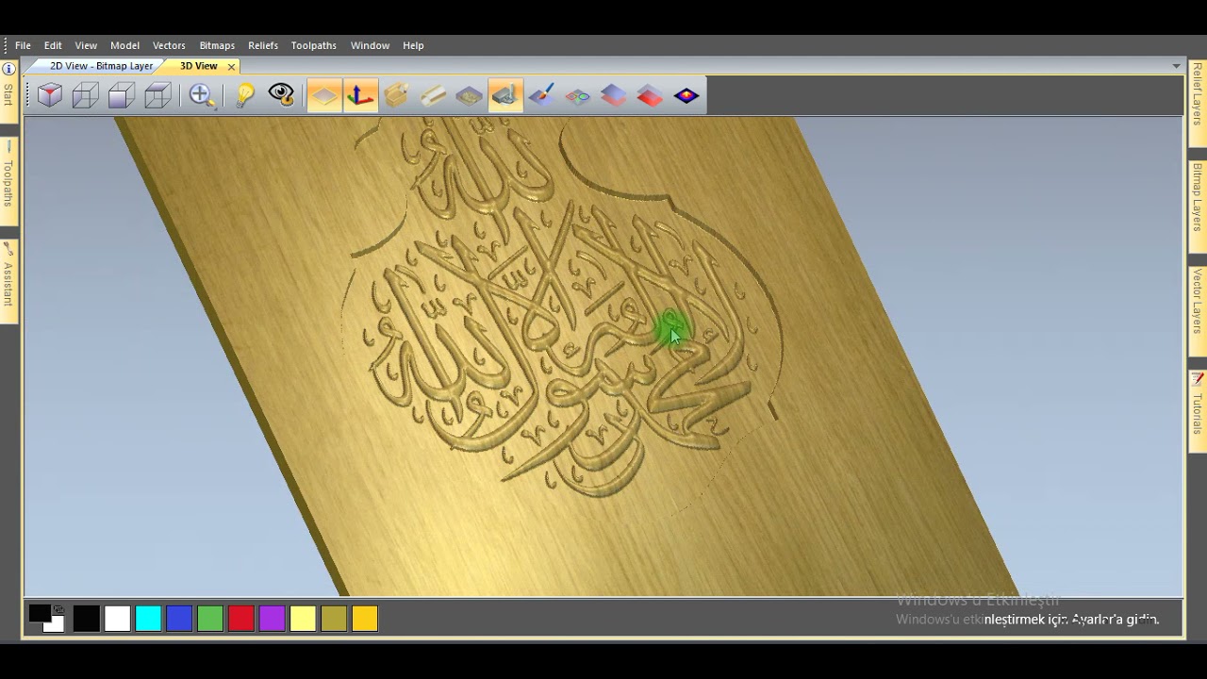Click the eye visibility options icon
The height and width of the screenshot is (679, 1207).
click(x=281, y=94)
